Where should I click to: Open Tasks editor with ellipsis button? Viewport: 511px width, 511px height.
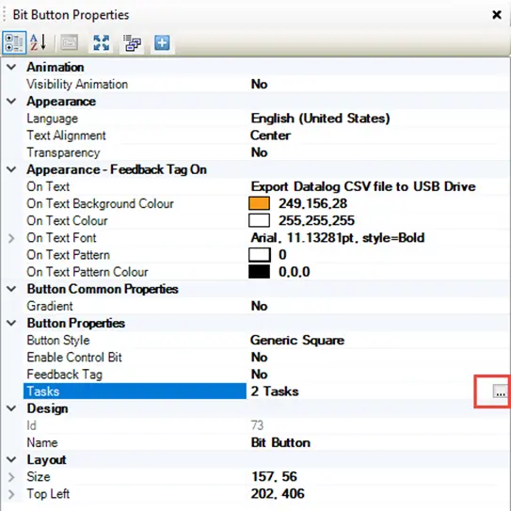click(x=500, y=391)
